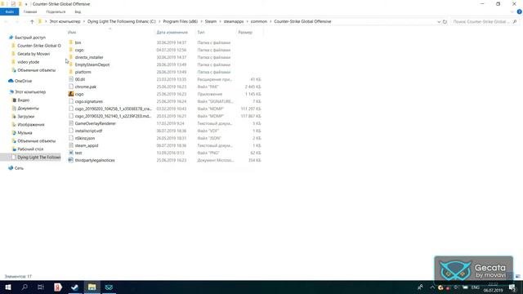
Task: Open the File ribbon tab
Action: click(x=9, y=11)
